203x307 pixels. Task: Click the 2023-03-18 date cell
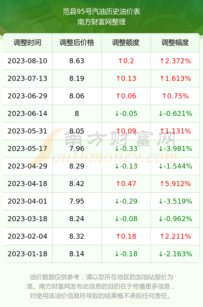[27, 219]
